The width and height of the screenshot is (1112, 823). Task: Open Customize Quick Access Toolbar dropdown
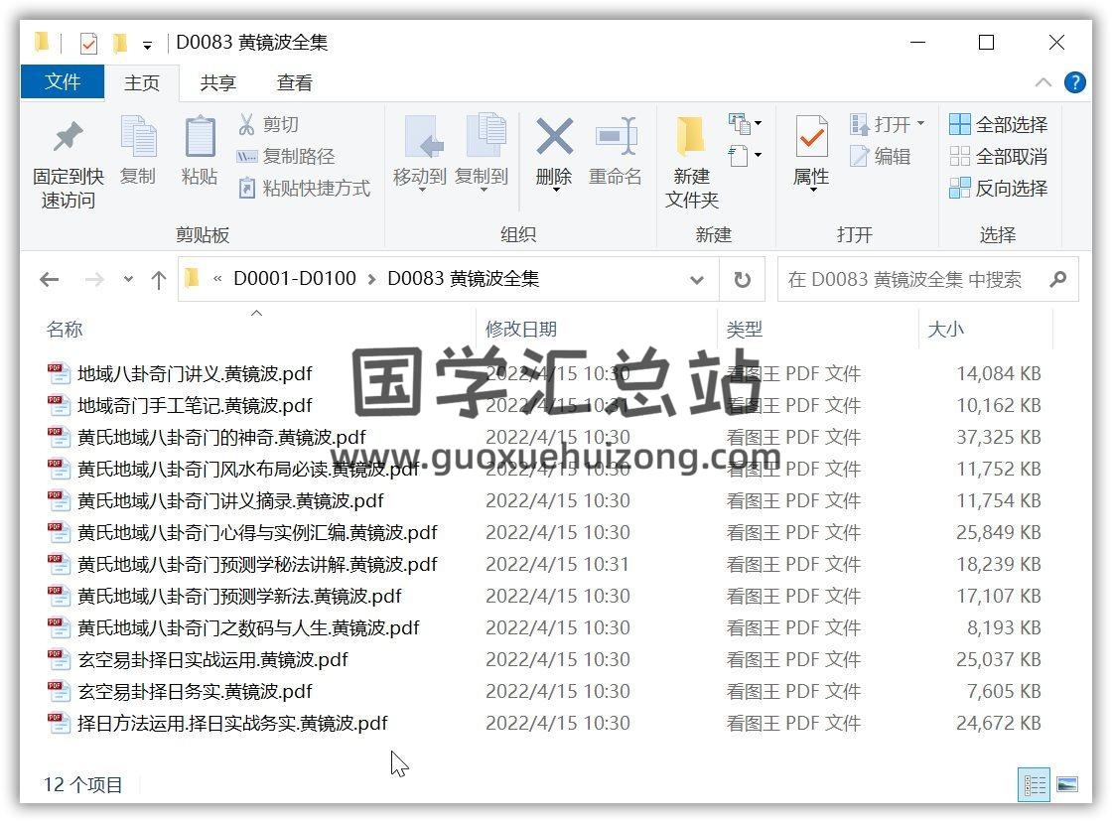click(x=147, y=46)
